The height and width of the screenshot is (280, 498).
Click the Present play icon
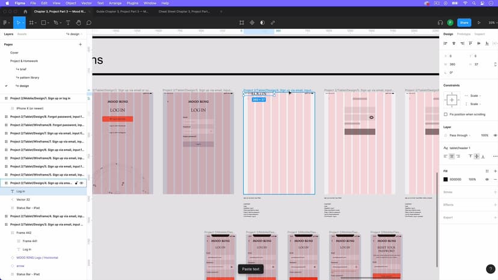[x=479, y=23]
